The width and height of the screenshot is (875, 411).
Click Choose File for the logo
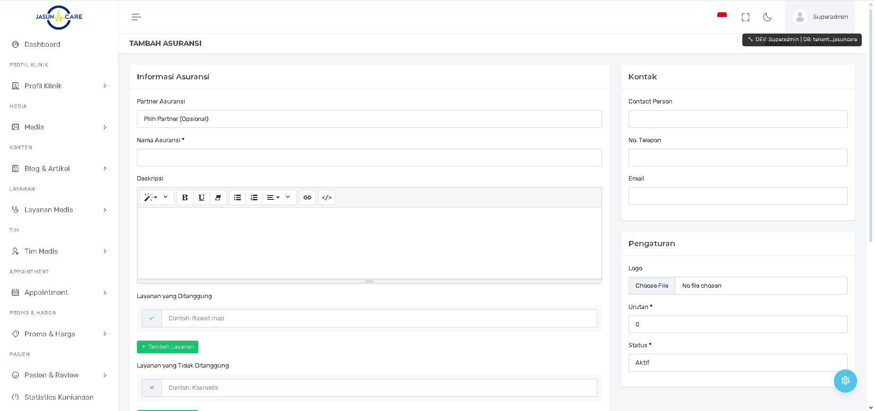coord(652,286)
